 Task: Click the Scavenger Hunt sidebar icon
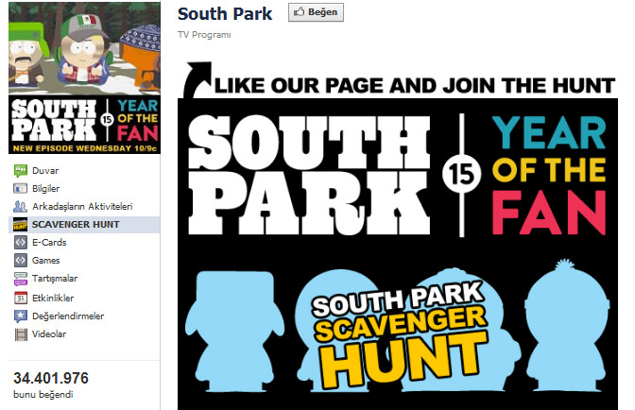point(20,224)
